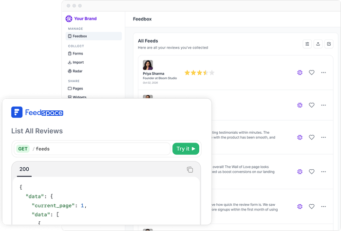341x231 pixels.
Task: Favorite the 'quick the review form' review
Action: click(x=312, y=207)
